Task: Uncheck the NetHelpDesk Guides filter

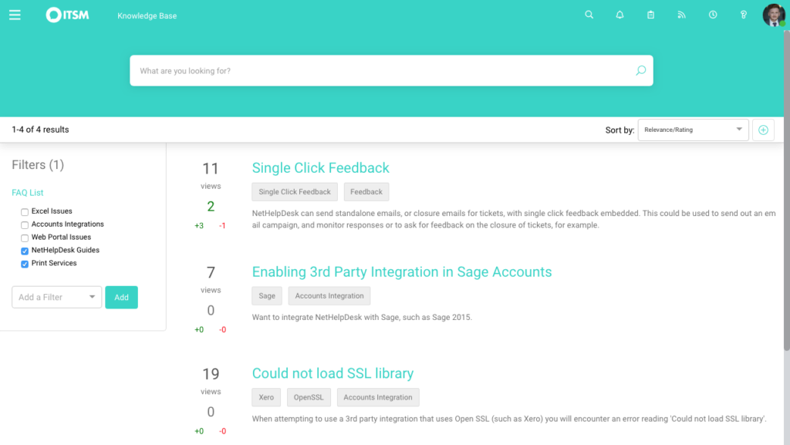Action: [x=25, y=251]
